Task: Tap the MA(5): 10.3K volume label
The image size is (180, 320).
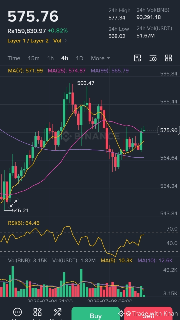Action: pos(117,261)
